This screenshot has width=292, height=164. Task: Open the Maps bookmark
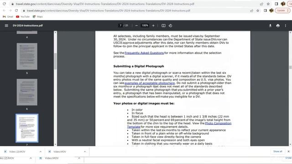click(38, 17)
